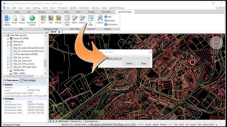
Task: Go to first layout tab arrow
Action: click(x=50, y=121)
